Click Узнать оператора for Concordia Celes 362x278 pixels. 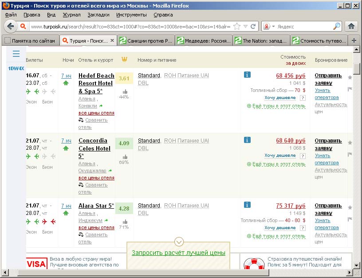[x=327, y=159]
